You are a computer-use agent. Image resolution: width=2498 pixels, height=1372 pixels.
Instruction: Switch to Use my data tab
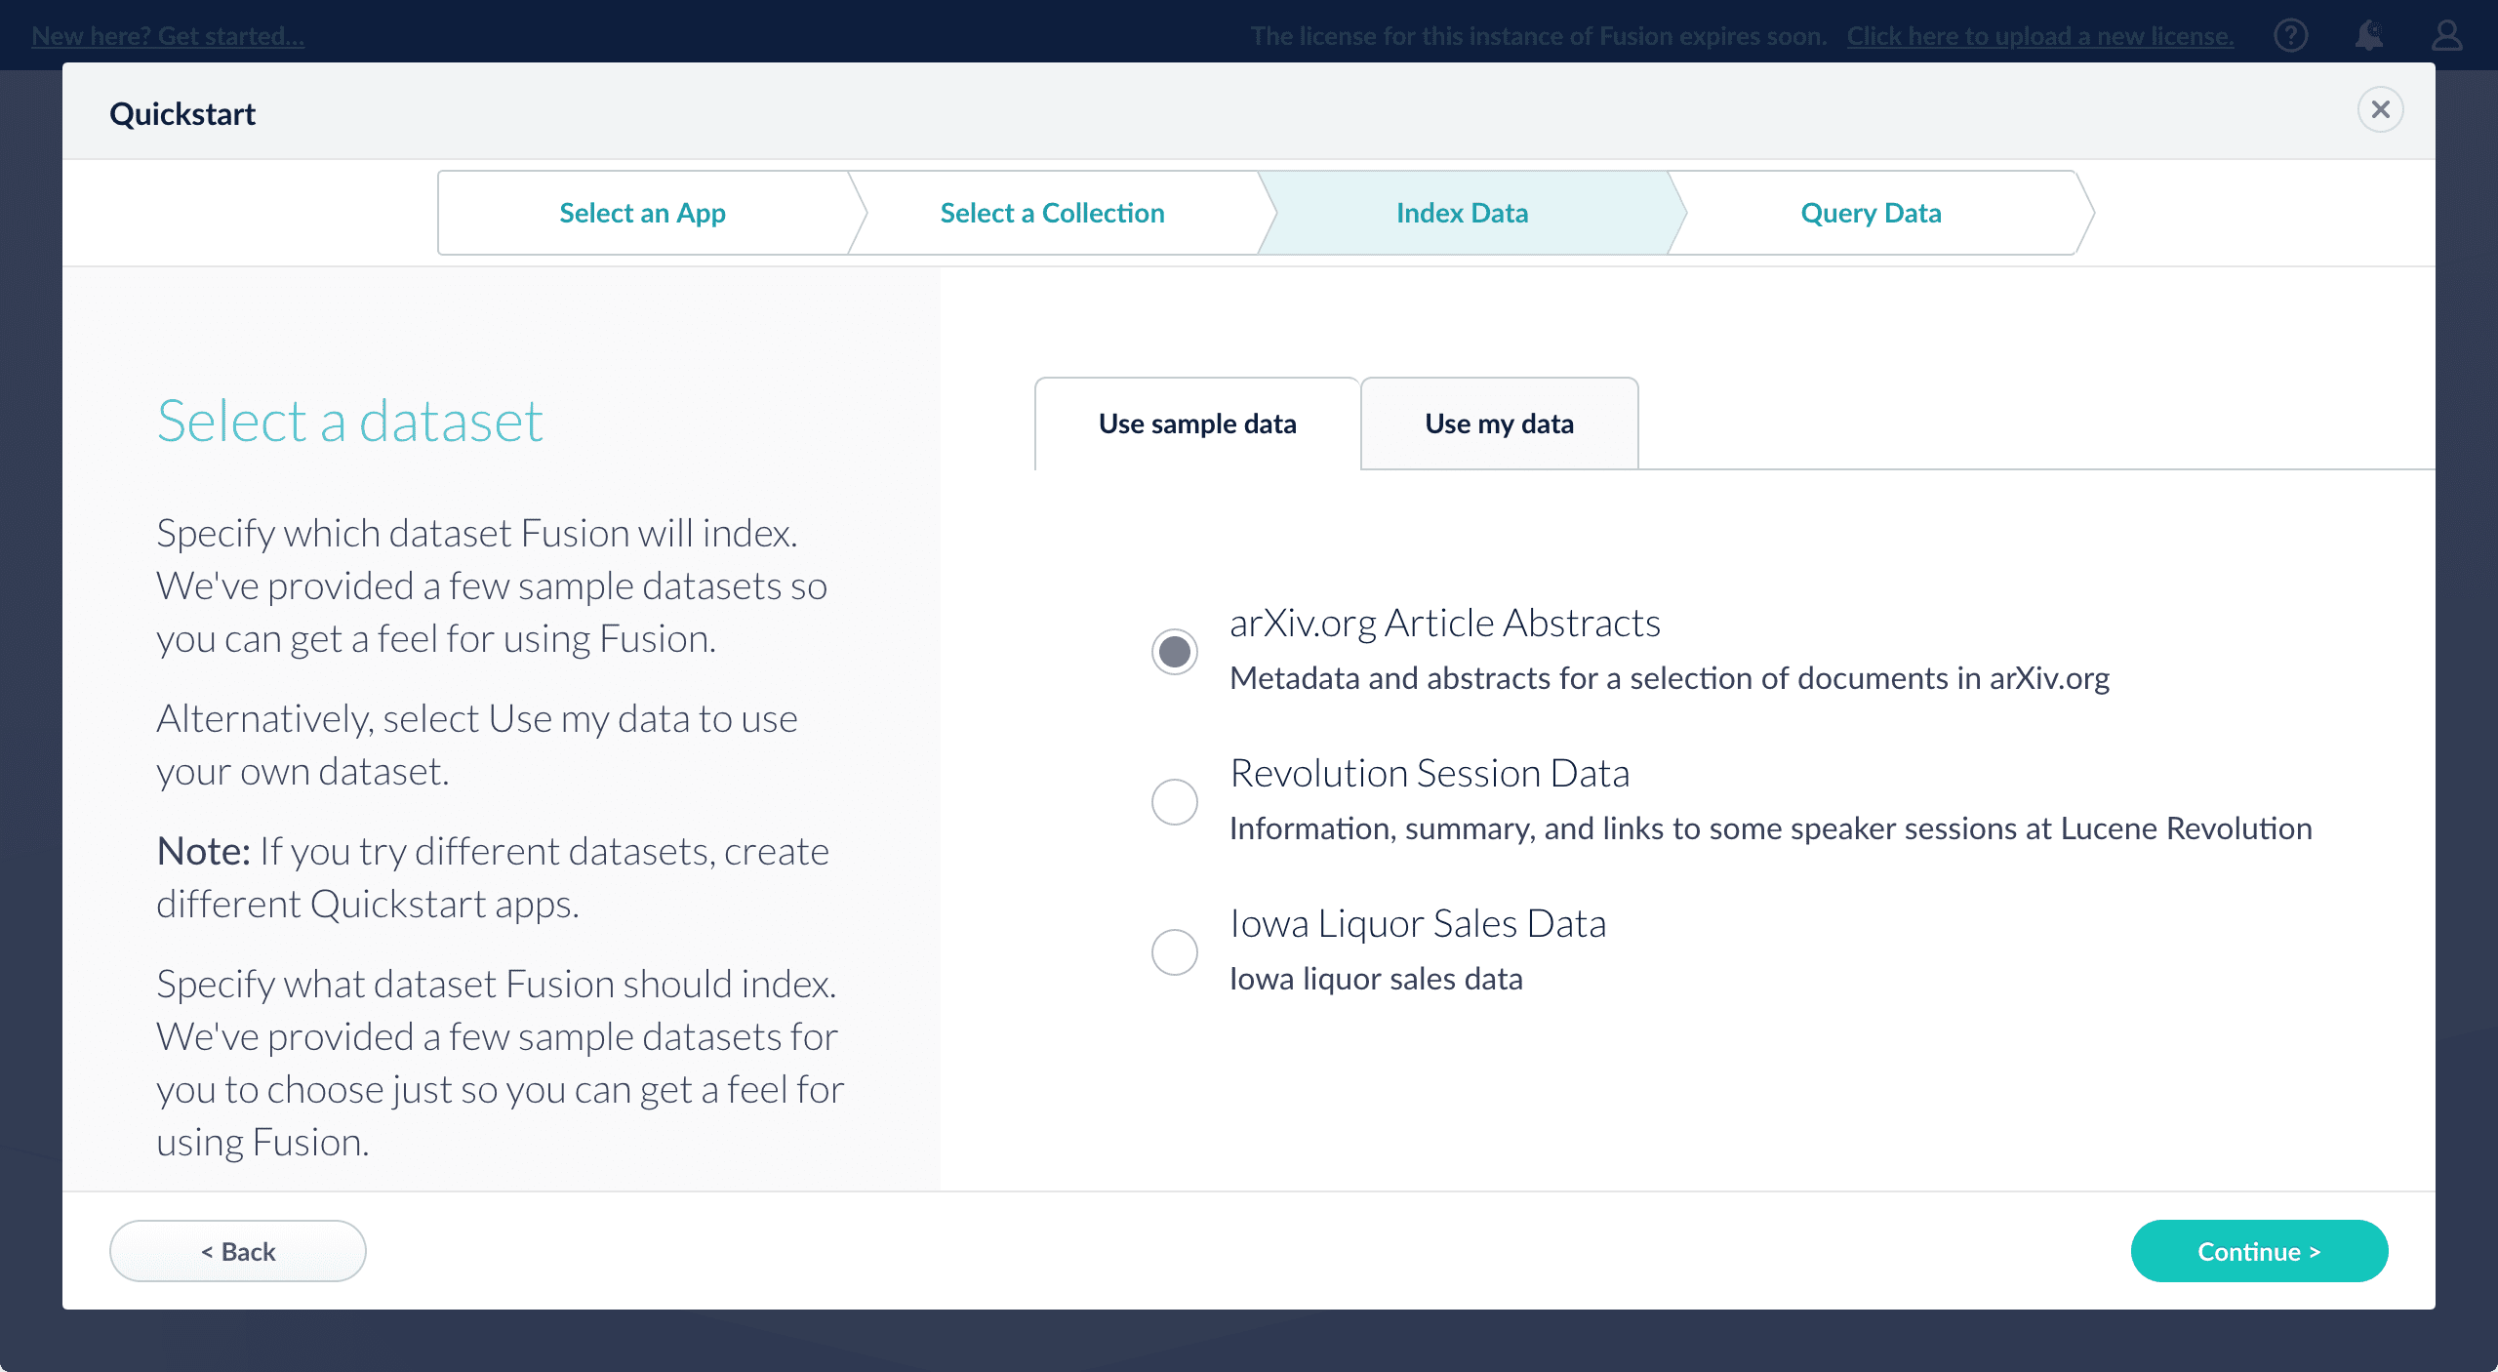click(1499, 424)
